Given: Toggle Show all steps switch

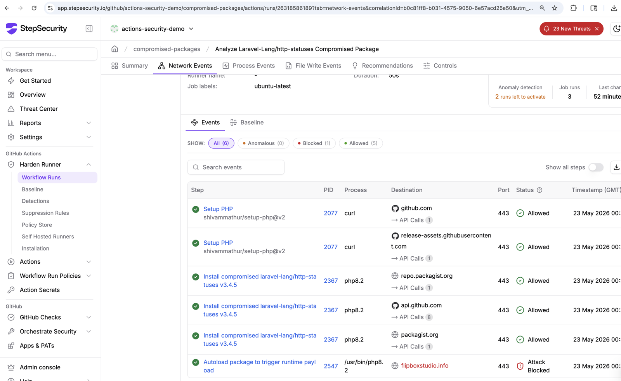Looking at the screenshot, I should click(x=596, y=167).
